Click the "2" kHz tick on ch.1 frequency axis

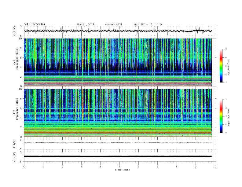click(x=21, y=77)
